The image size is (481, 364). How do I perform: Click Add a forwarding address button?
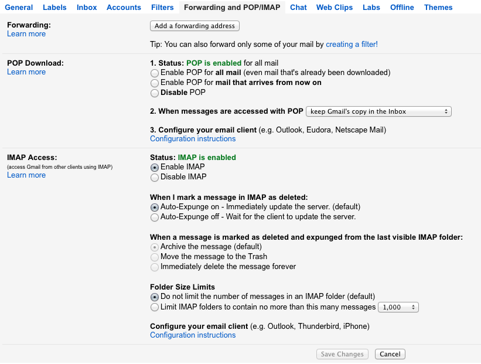pos(195,26)
